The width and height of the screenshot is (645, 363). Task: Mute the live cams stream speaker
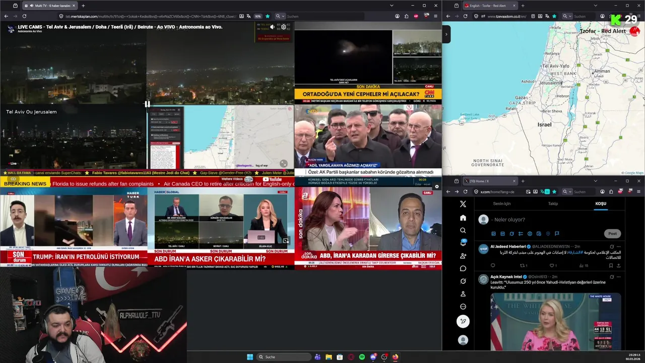pos(273,27)
